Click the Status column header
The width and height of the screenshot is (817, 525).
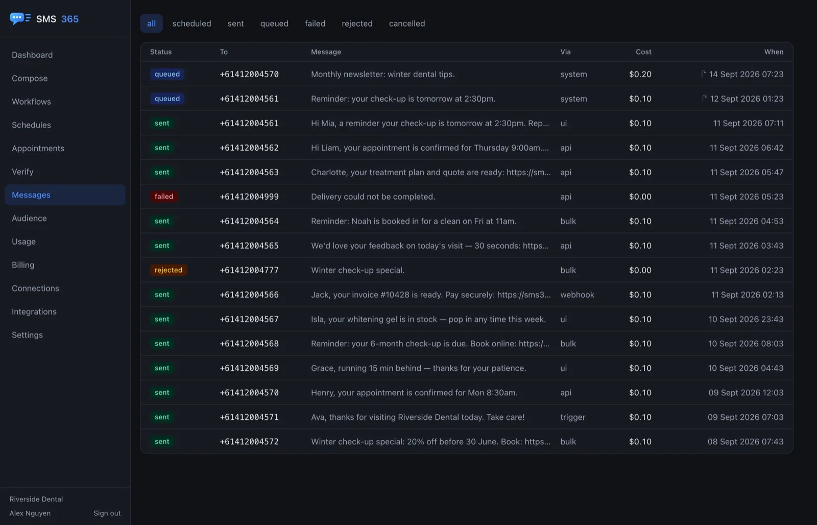(161, 52)
